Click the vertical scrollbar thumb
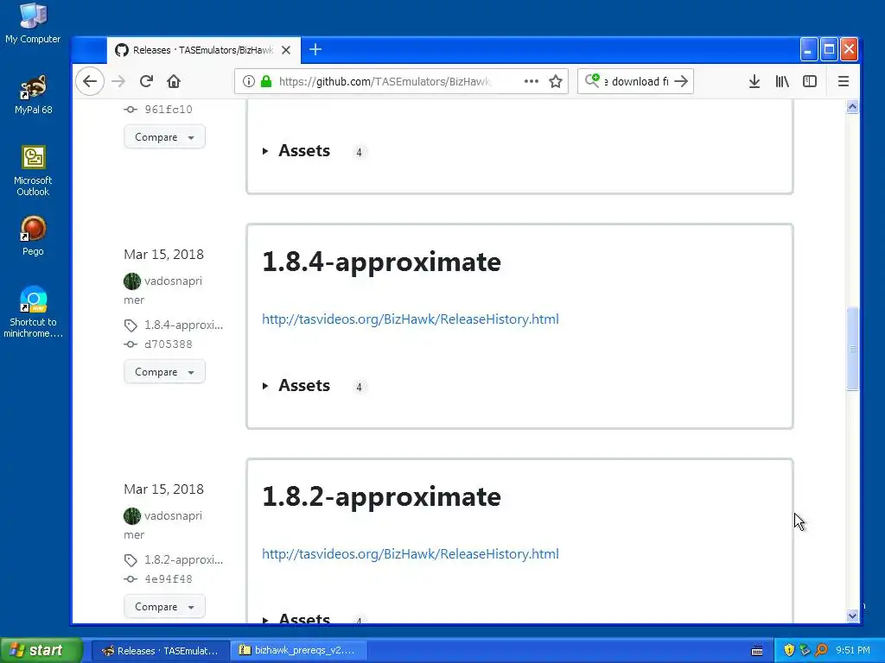The image size is (885, 663). (x=852, y=349)
